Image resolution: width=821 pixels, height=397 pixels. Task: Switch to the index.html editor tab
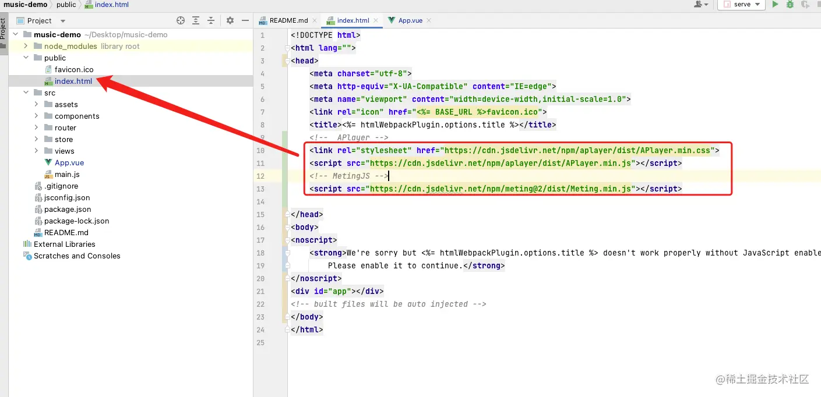353,20
